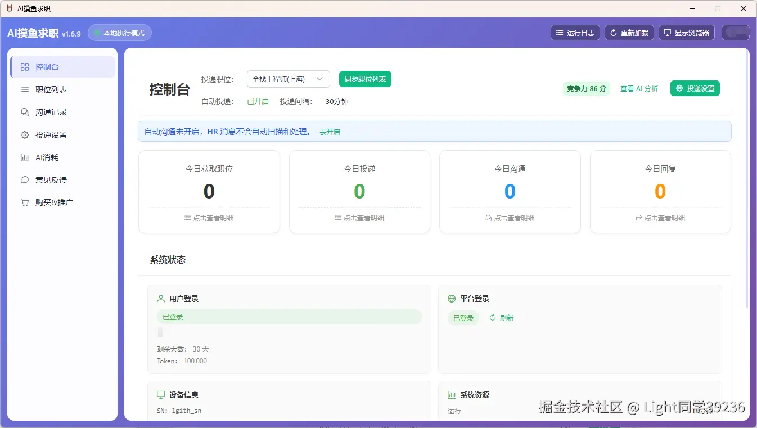Click the 控制台 grid icon
The image size is (757, 428).
[25, 67]
